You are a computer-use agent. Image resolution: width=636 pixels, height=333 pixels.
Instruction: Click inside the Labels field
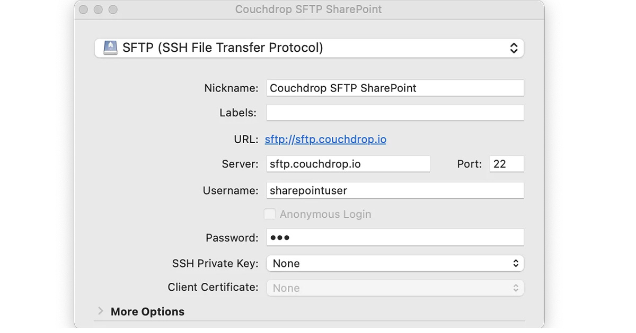coord(394,113)
